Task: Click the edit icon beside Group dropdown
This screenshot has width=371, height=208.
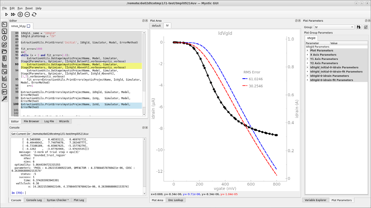Action: [x=366, y=27]
